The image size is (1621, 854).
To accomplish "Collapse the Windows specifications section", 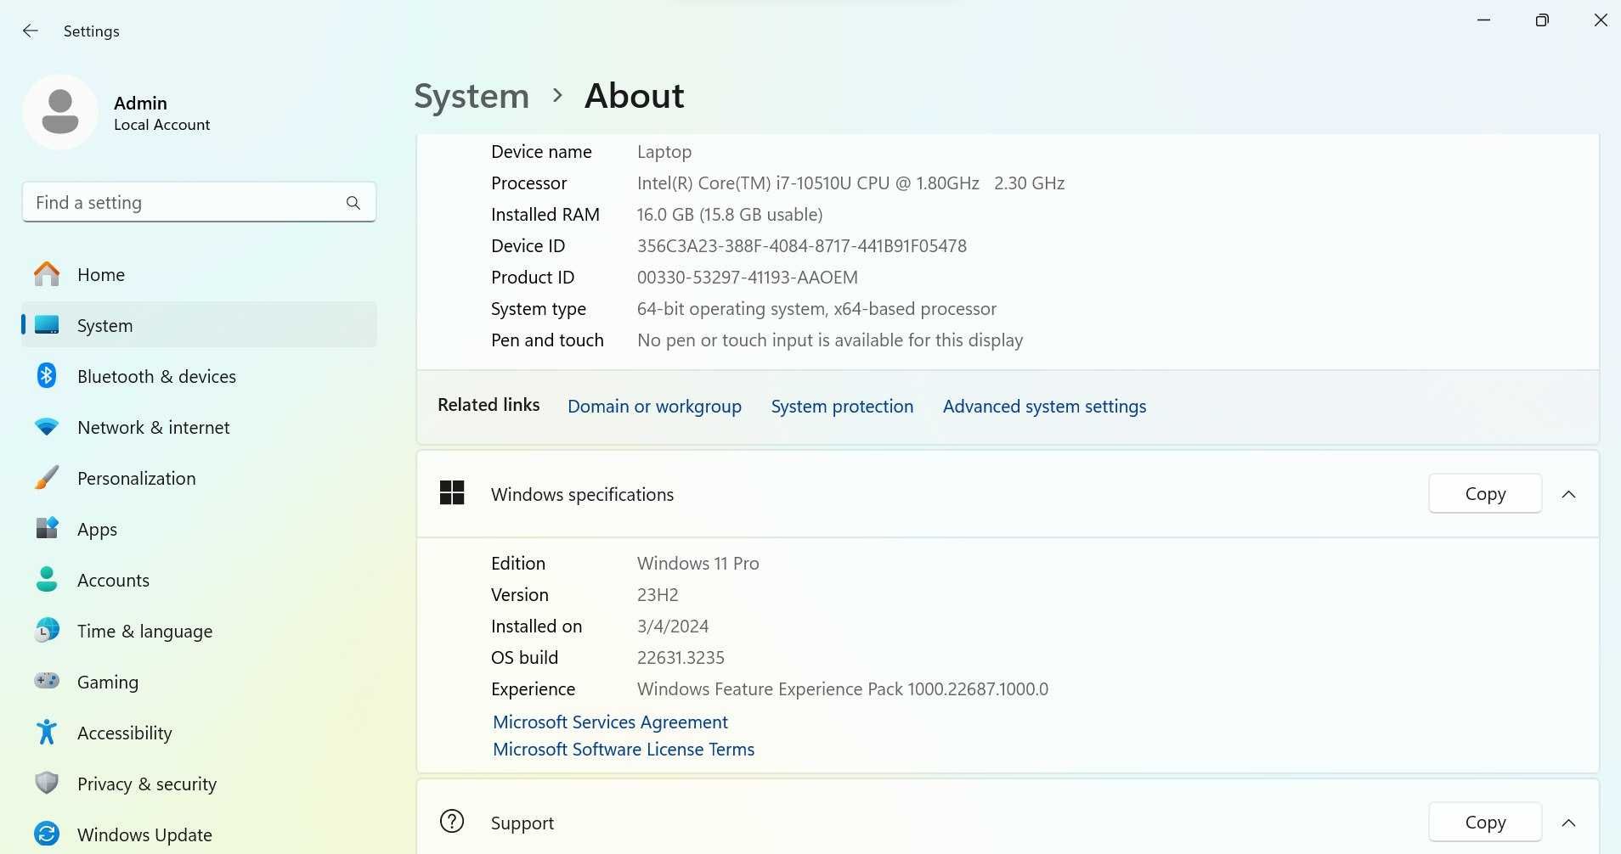I will click(x=1568, y=494).
